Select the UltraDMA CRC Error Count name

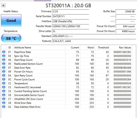pos(28,99)
